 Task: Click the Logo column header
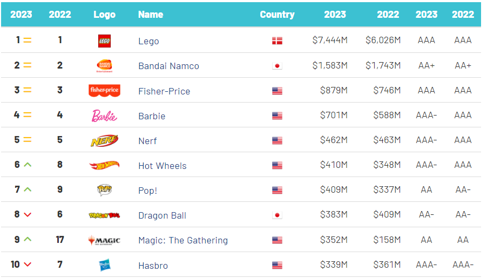point(104,15)
